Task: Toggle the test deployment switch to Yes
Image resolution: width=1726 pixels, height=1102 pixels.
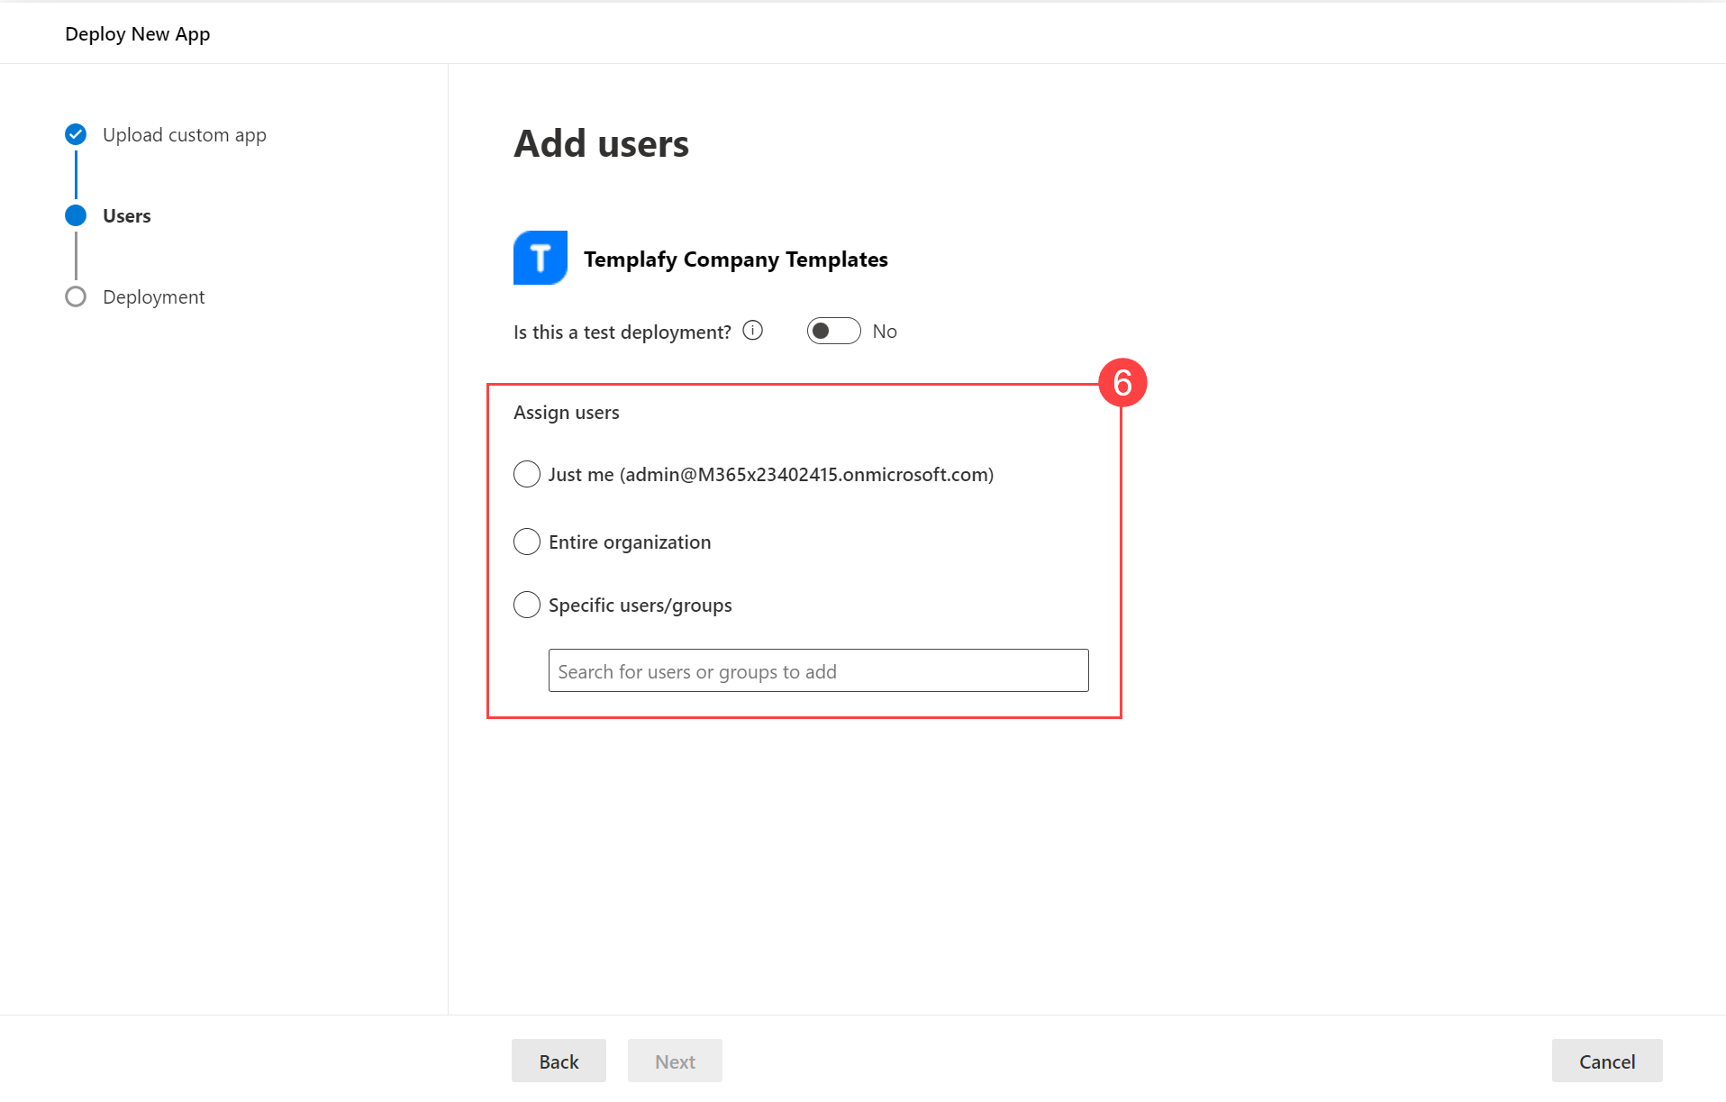Action: click(x=833, y=331)
